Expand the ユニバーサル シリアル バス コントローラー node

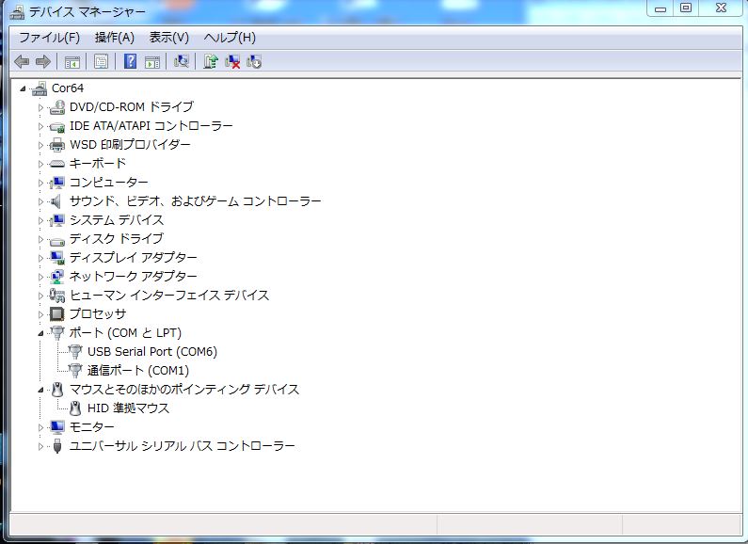tap(40, 447)
